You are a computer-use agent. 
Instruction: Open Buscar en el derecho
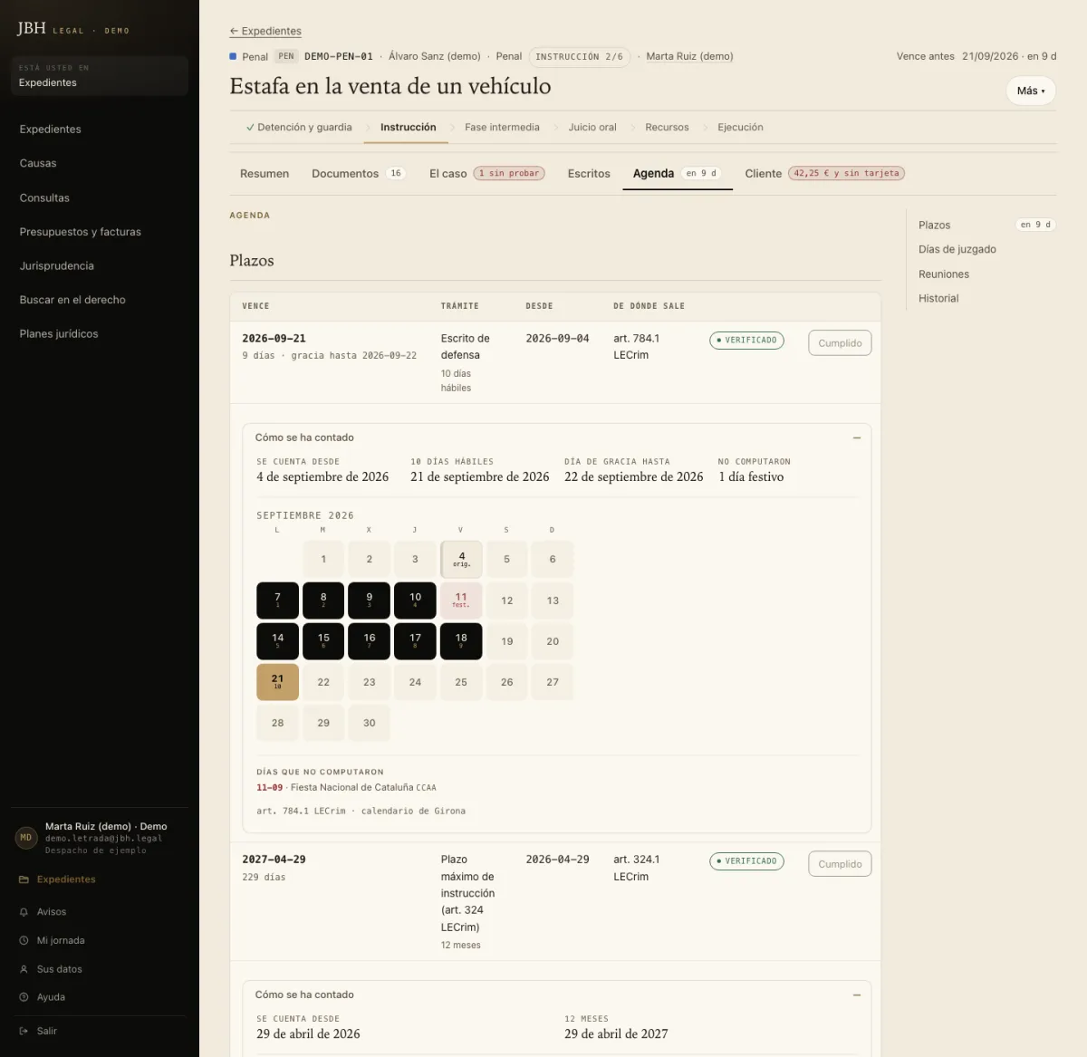point(72,300)
